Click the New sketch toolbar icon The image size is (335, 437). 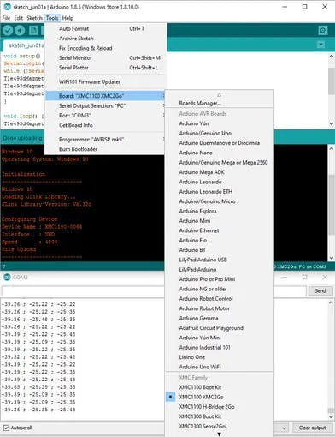tap(33, 30)
